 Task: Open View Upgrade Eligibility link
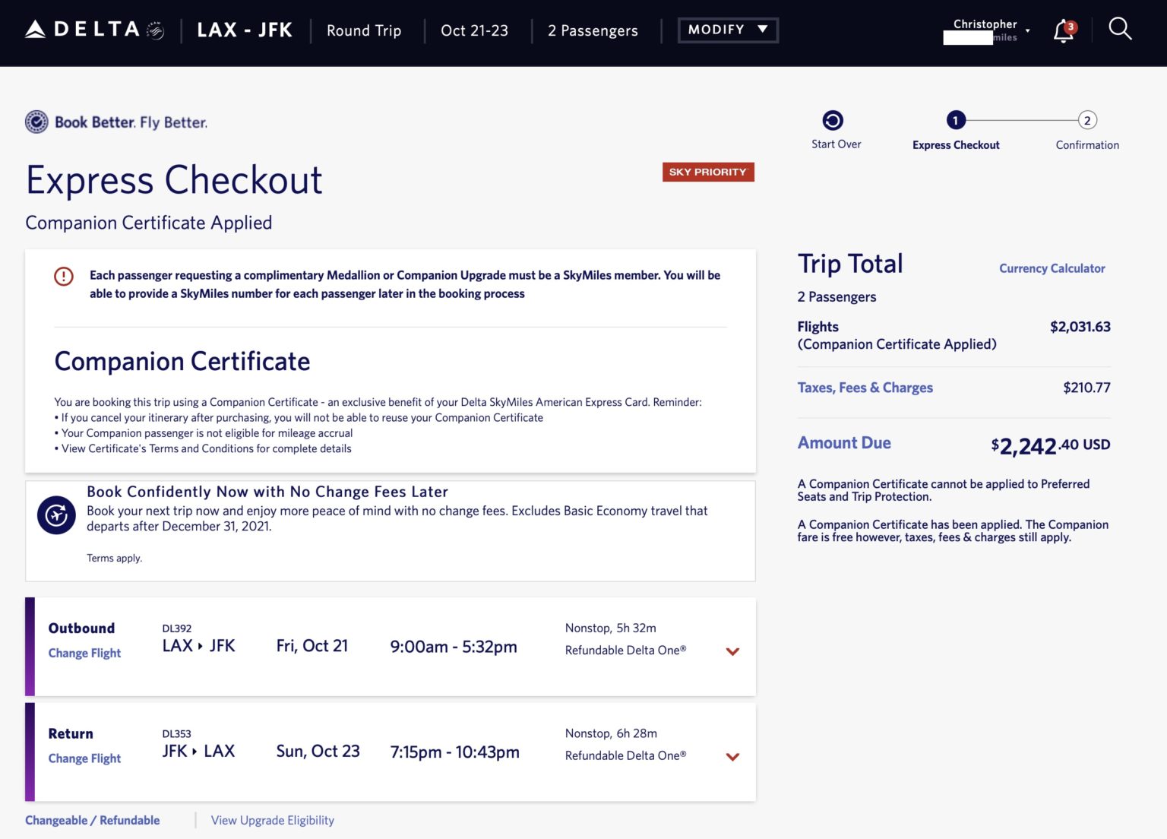272,820
